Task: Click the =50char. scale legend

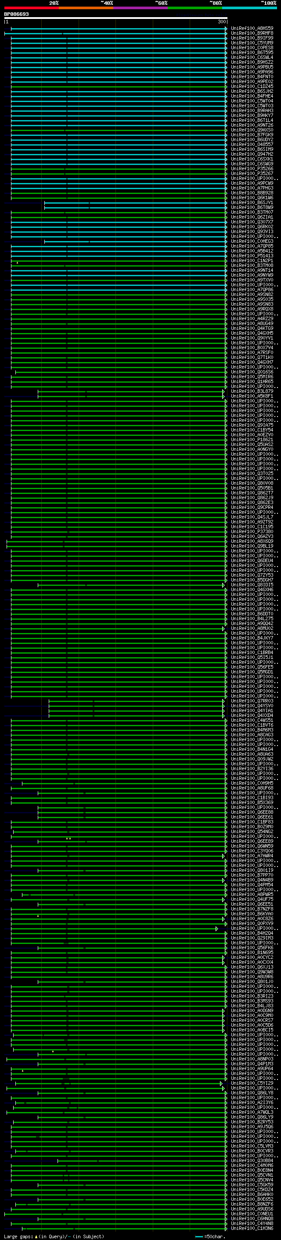Action: 210,1236
